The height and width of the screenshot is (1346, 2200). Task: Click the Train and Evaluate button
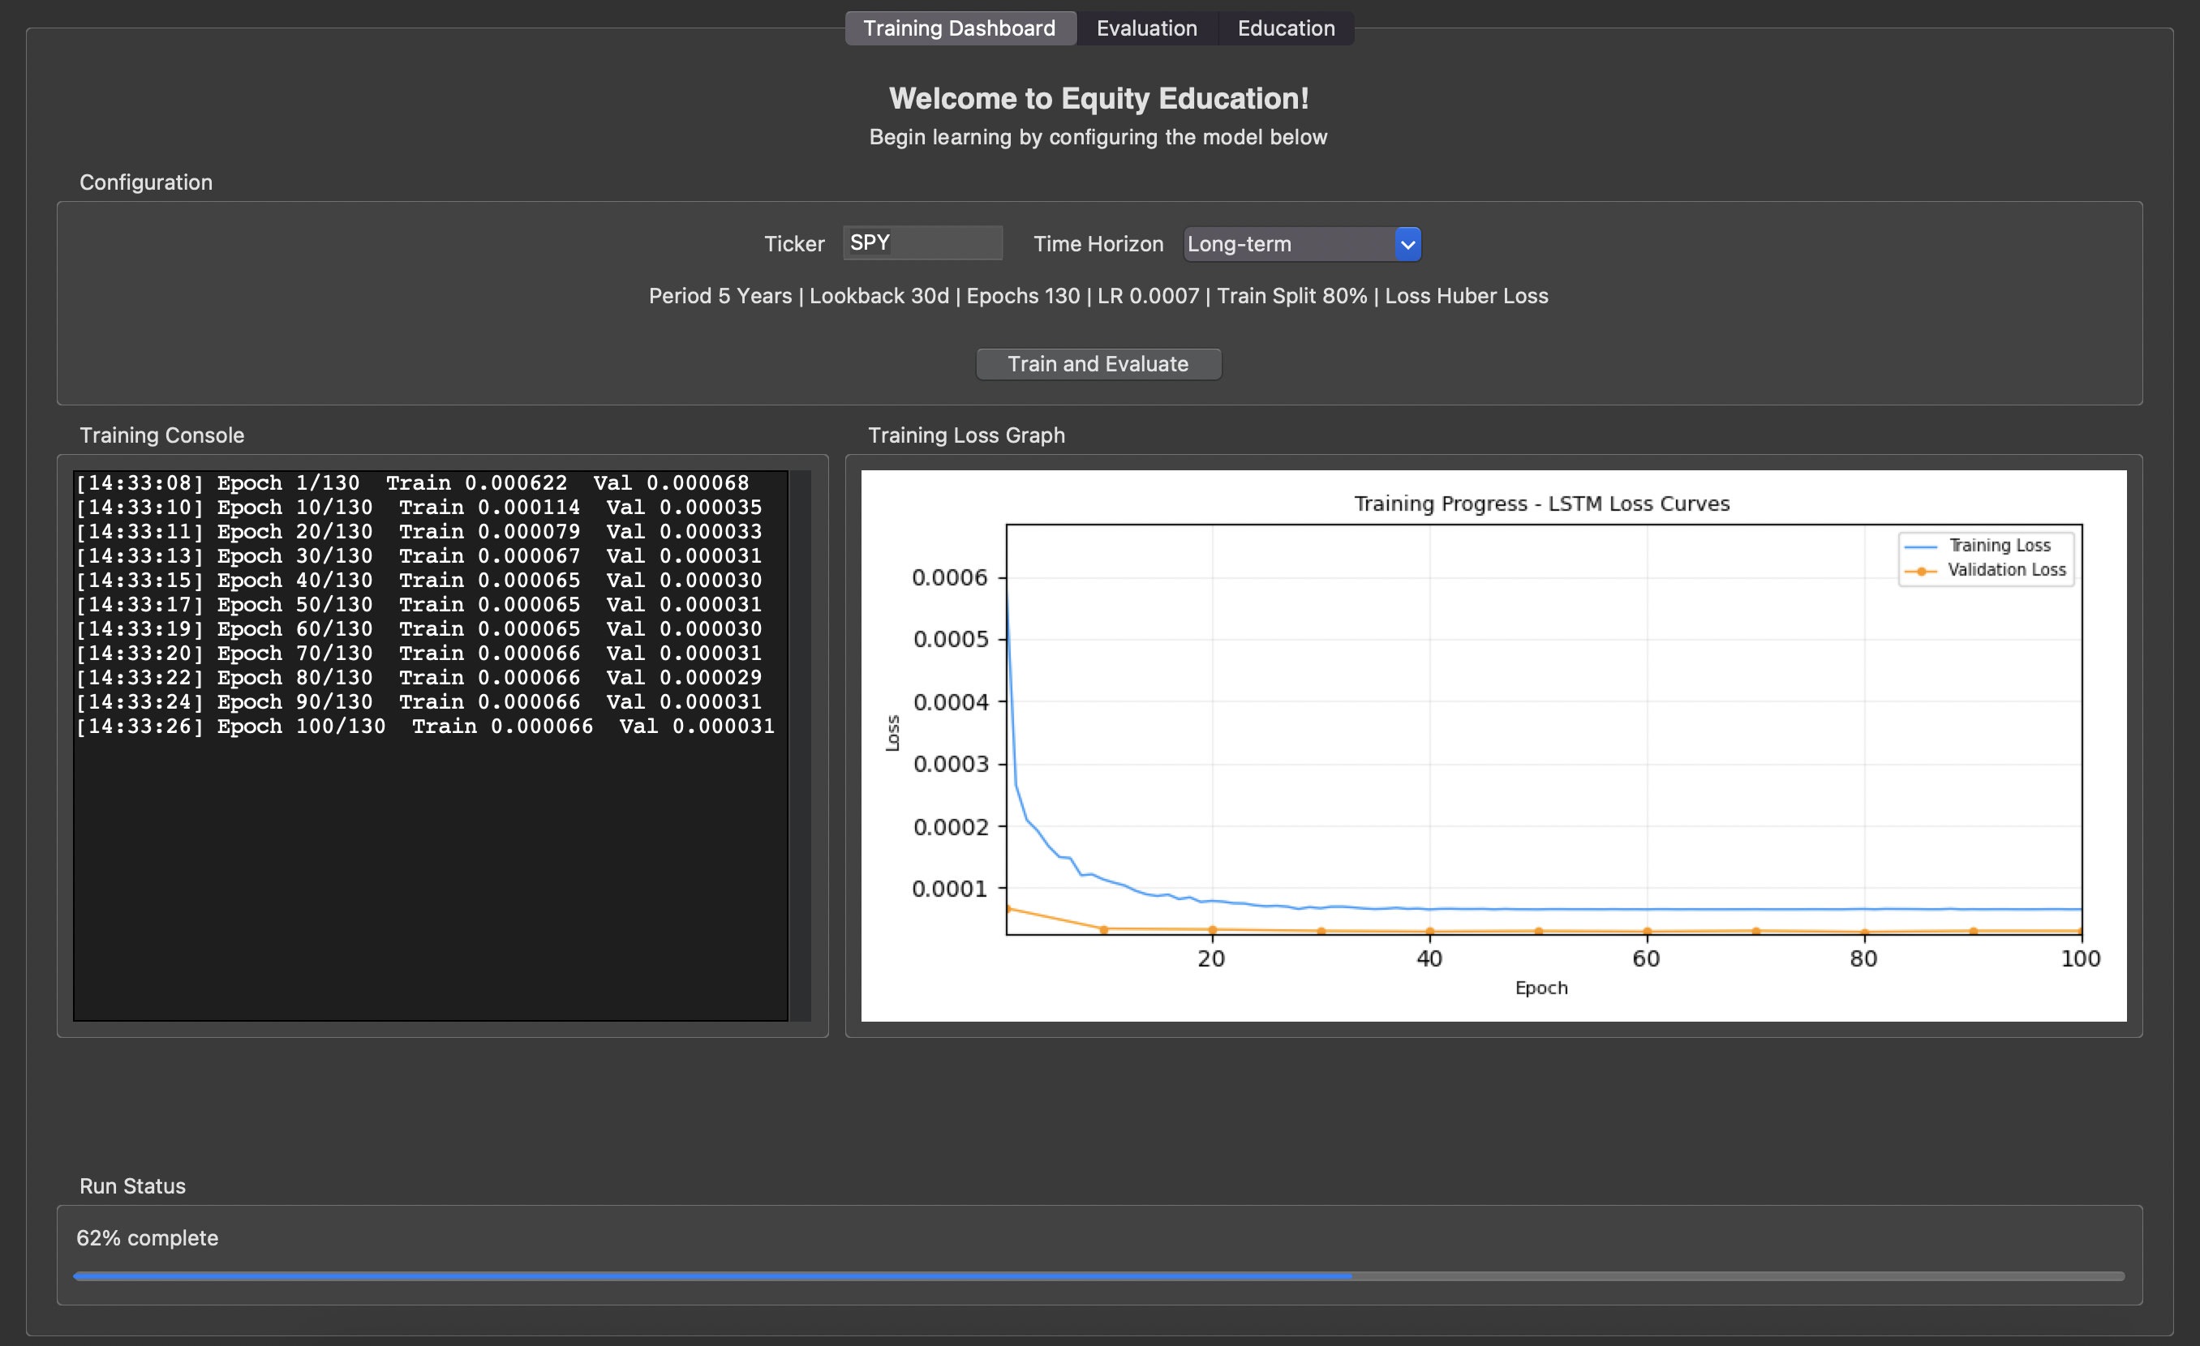(x=1098, y=363)
